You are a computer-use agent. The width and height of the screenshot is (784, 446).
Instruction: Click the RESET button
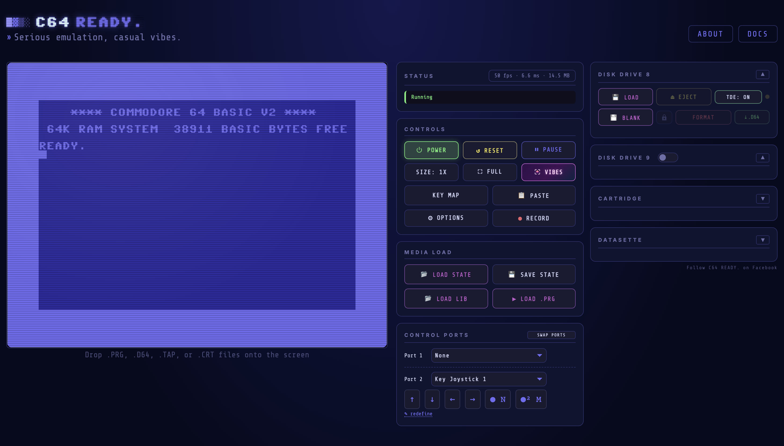click(x=490, y=150)
